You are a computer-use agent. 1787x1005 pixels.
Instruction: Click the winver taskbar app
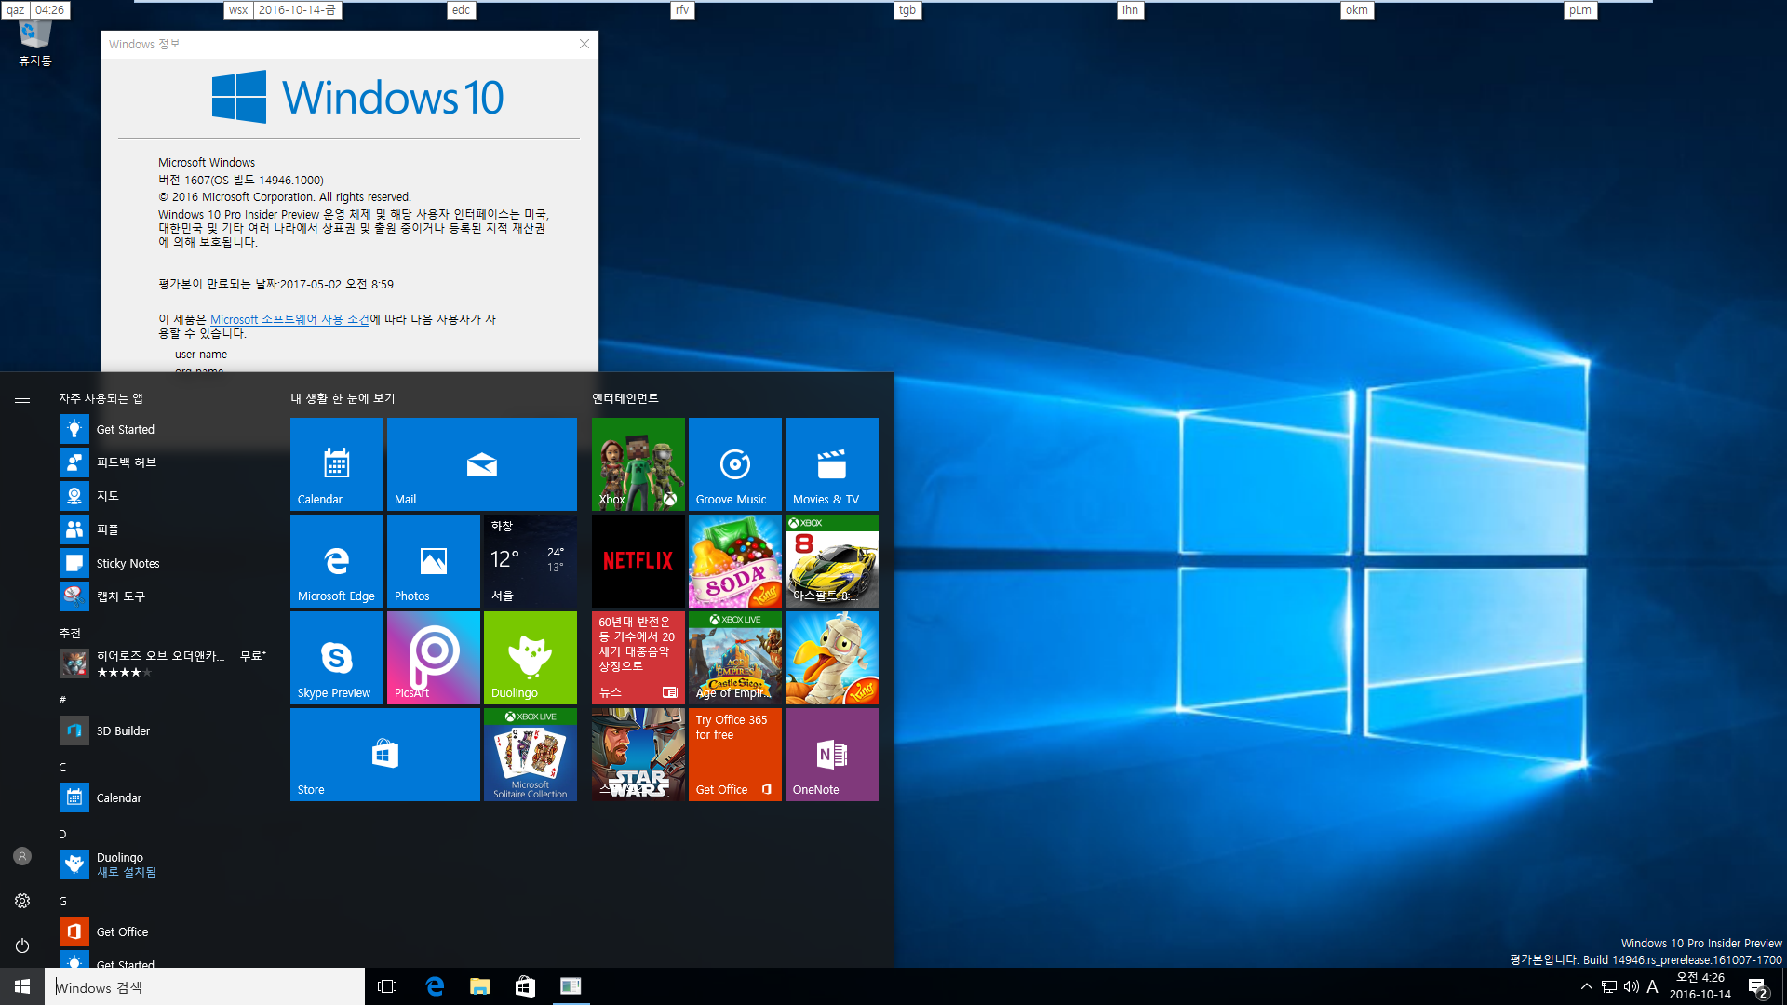[x=571, y=986]
